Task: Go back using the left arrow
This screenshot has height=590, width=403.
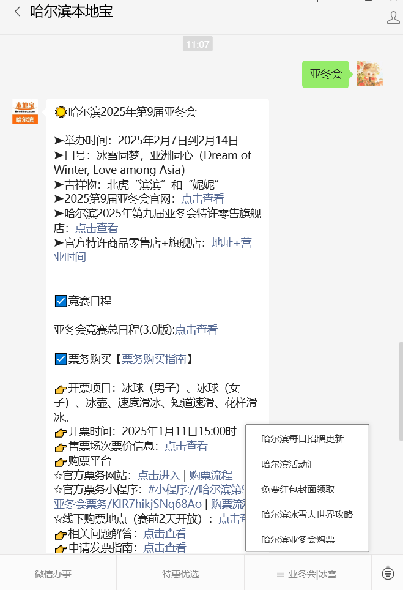Action: pos(17,12)
